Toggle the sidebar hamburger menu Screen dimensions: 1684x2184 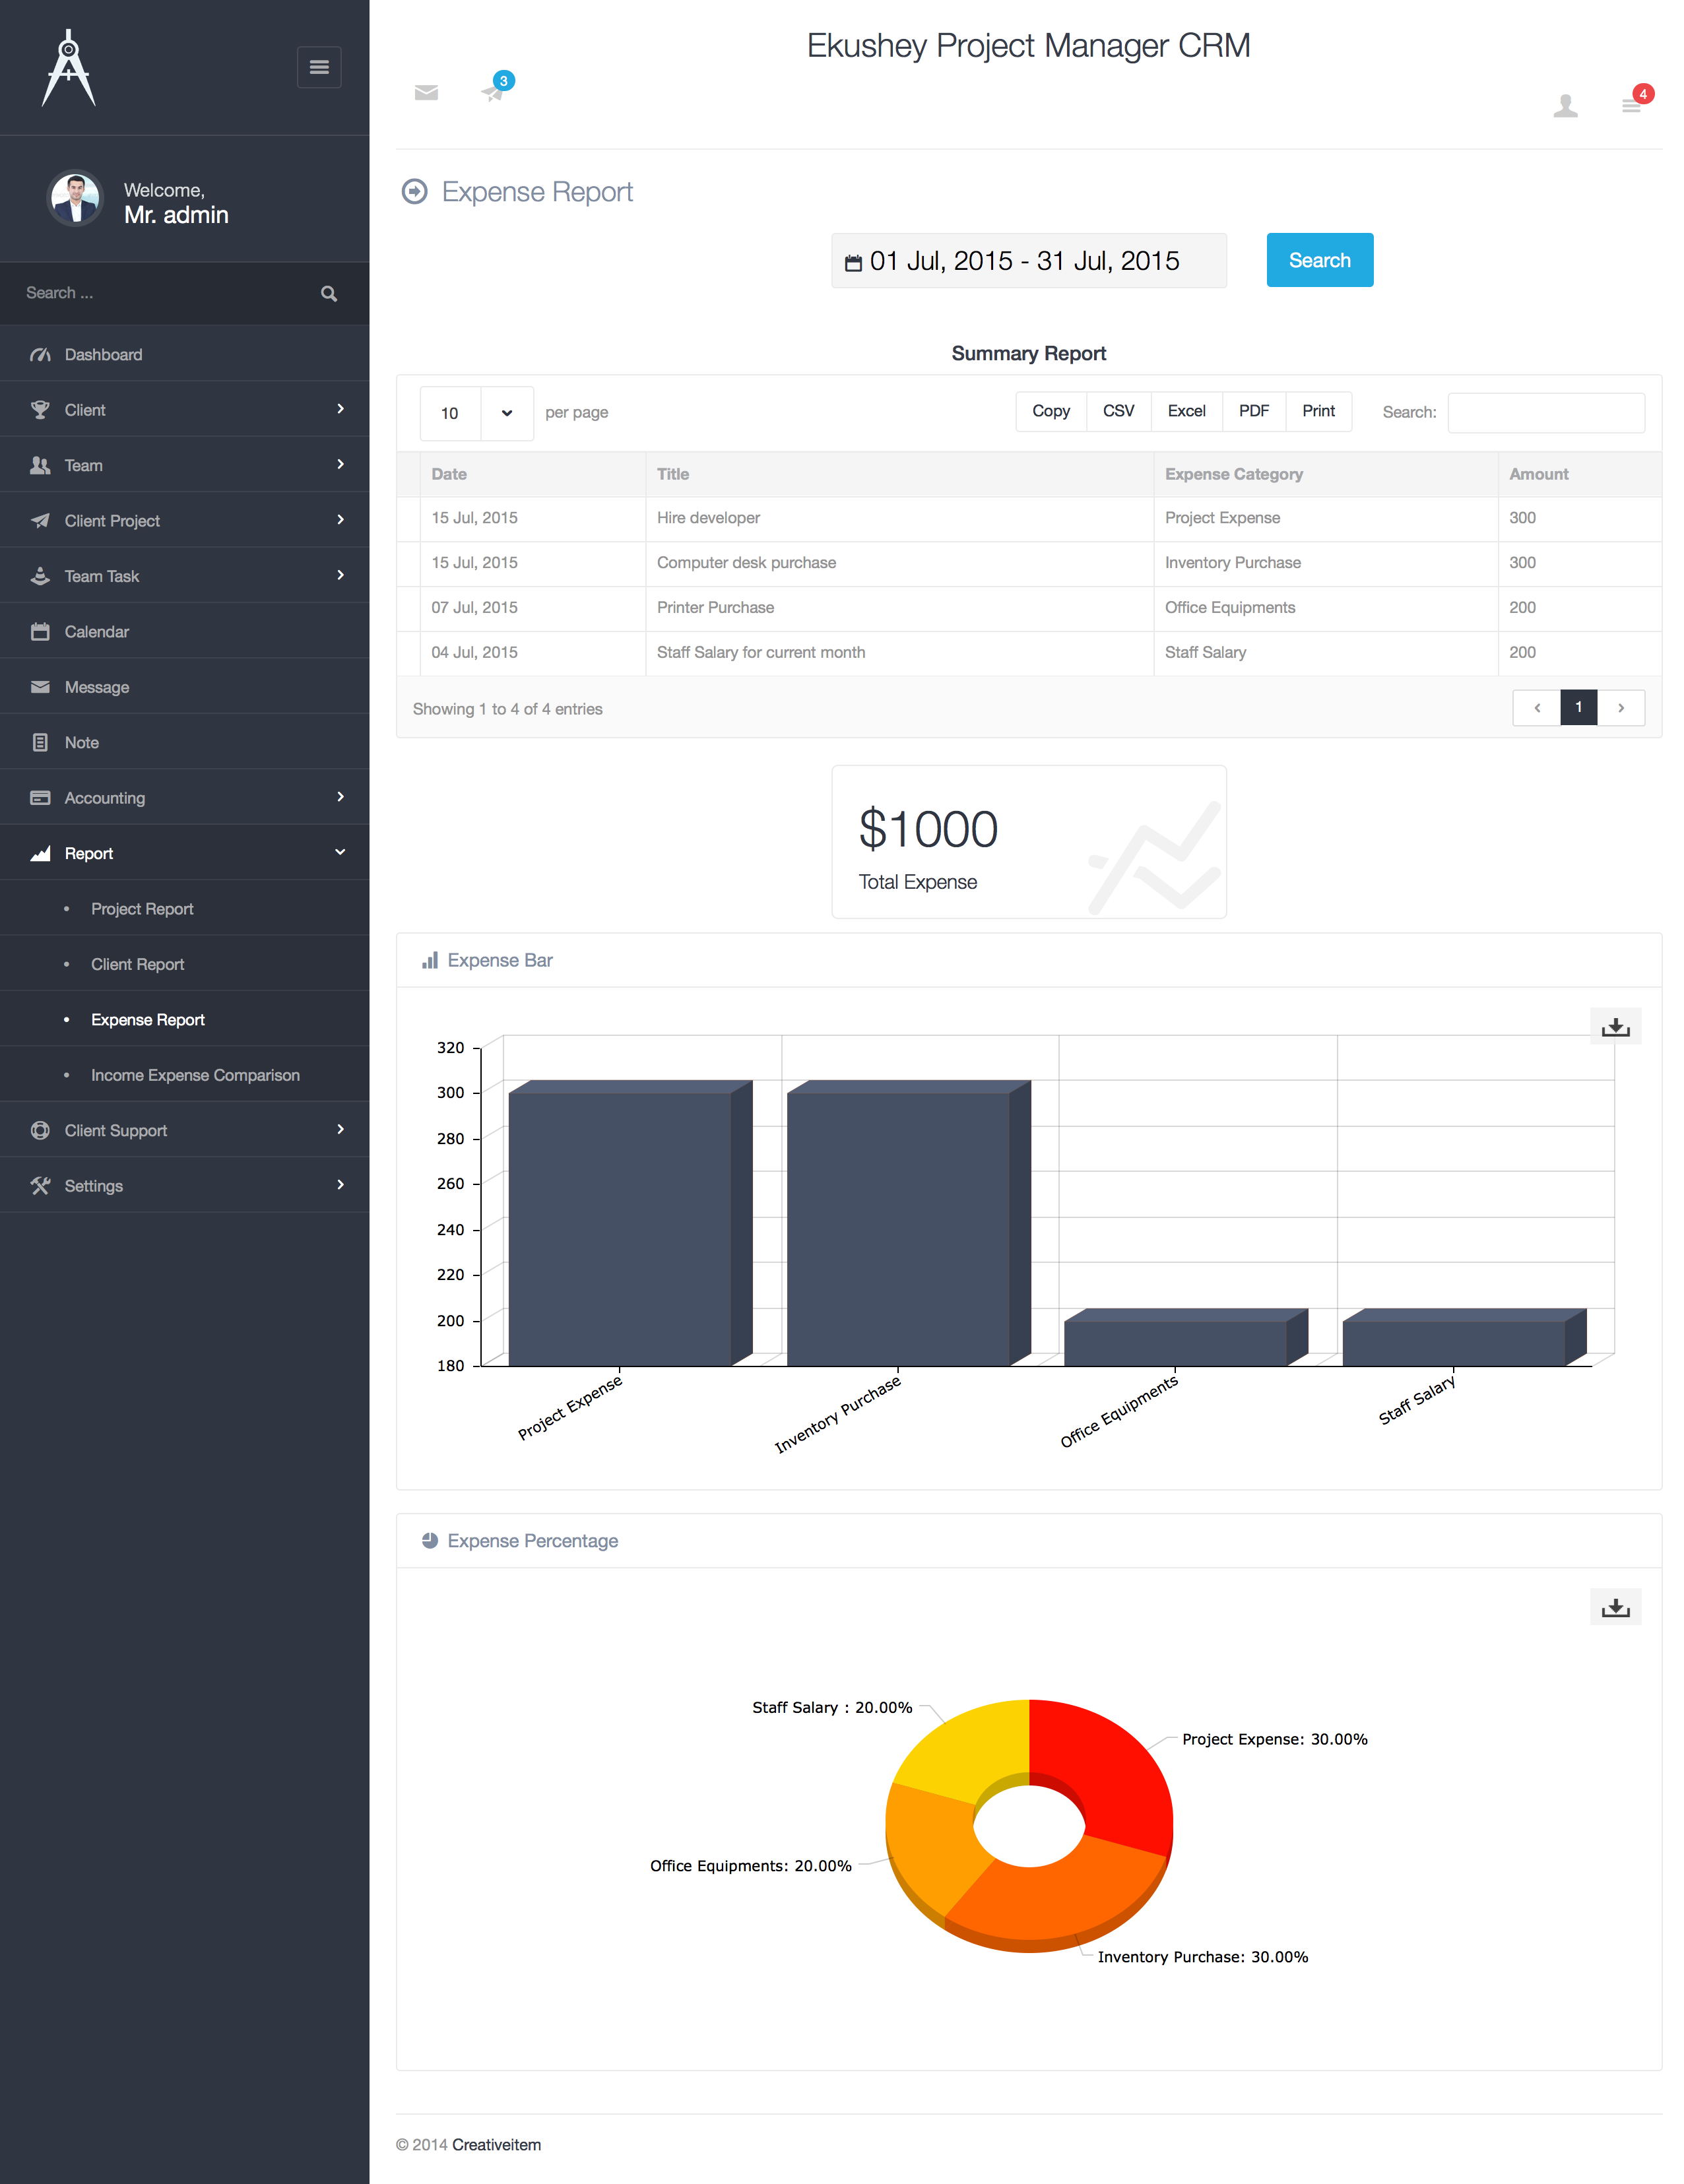[x=319, y=66]
